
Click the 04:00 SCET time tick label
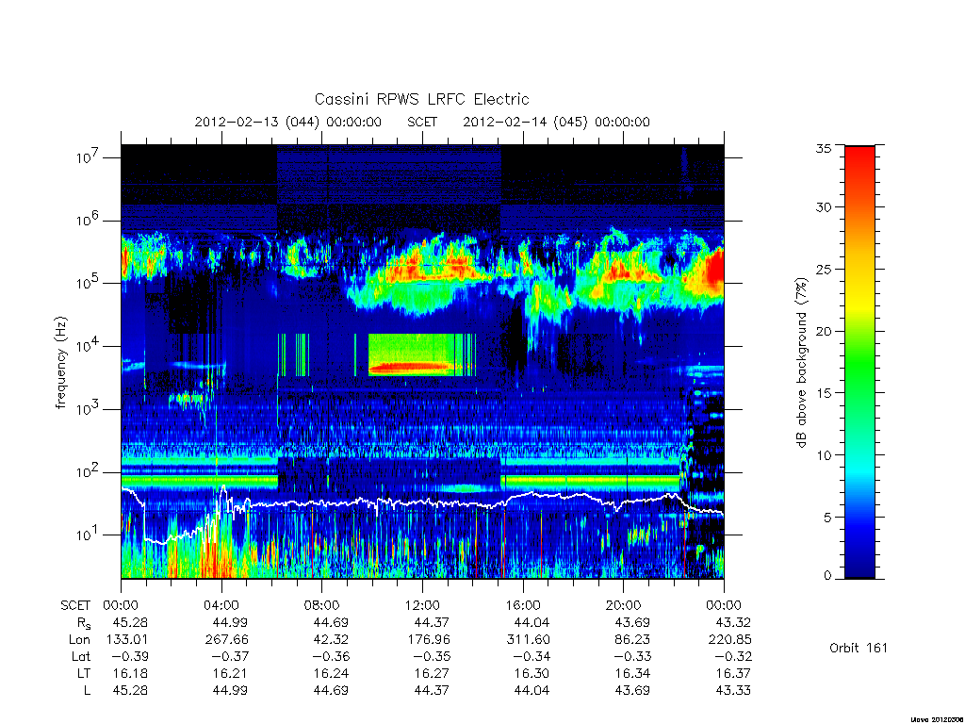[x=221, y=605]
